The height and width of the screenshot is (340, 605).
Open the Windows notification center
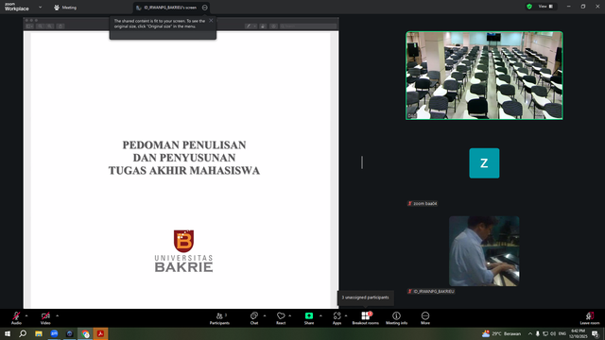(596, 333)
